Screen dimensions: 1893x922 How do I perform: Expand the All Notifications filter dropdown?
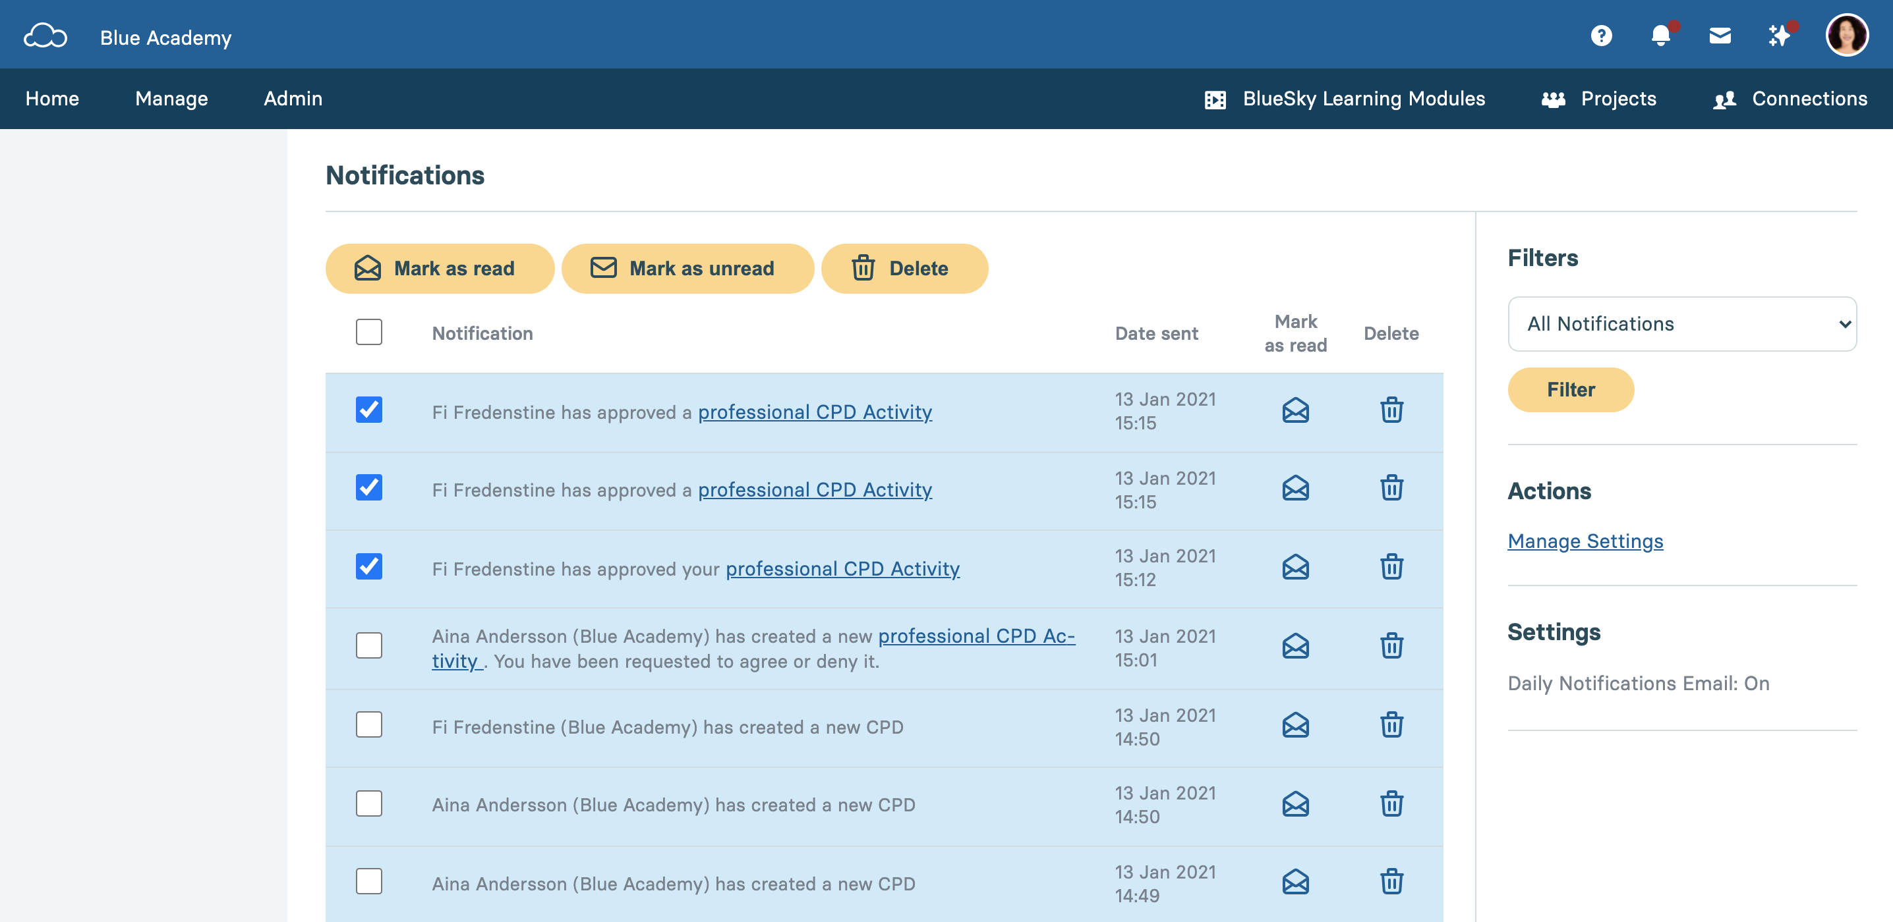1681,324
